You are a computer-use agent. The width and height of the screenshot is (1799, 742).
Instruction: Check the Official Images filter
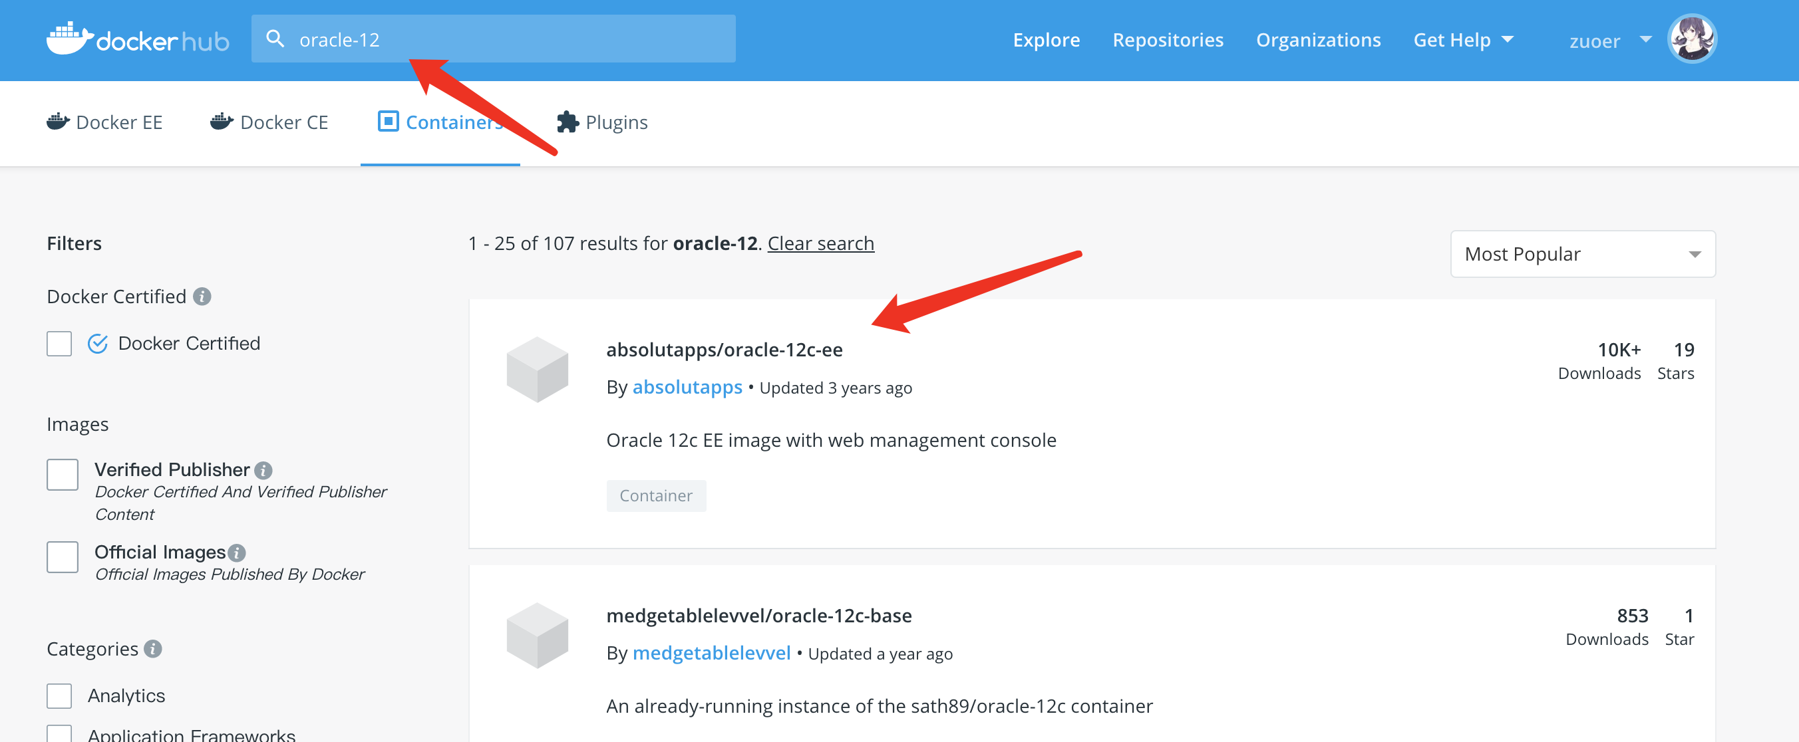[x=62, y=557]
